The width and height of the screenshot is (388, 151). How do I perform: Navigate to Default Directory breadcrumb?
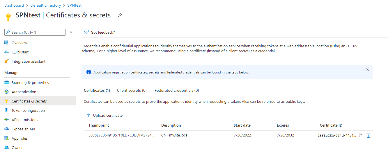[46, 6]
